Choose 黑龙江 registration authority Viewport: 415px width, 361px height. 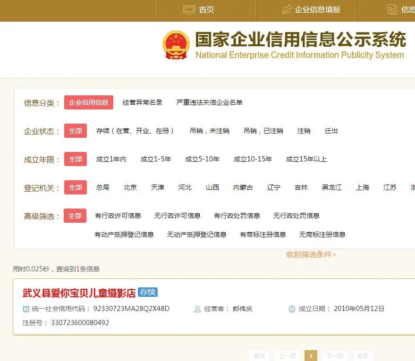[331, 187]
